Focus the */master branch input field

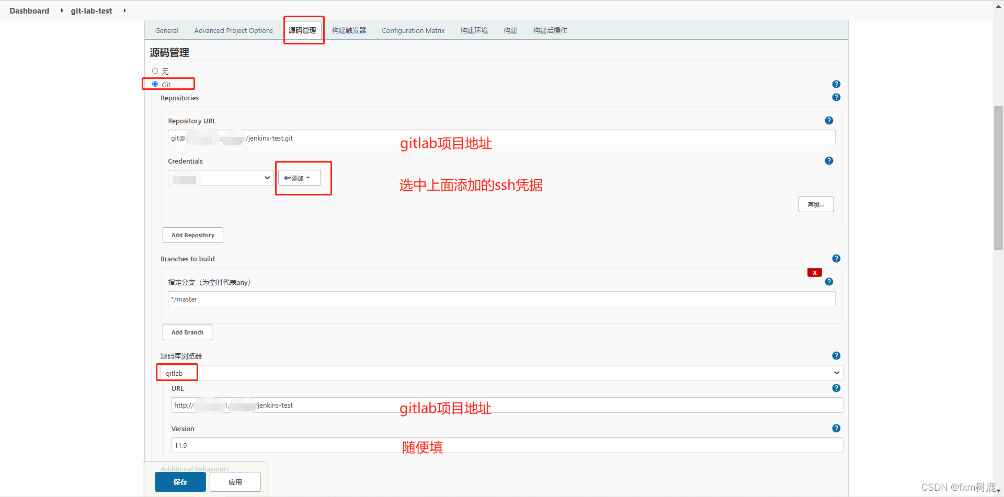click(501, 299)
